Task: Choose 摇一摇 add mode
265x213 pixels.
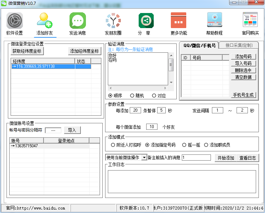Action: click(x=184, y=145)
